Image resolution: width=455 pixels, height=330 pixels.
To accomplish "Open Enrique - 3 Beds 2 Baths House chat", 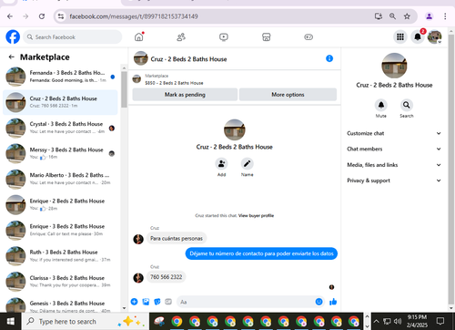I will coord(60,231).
